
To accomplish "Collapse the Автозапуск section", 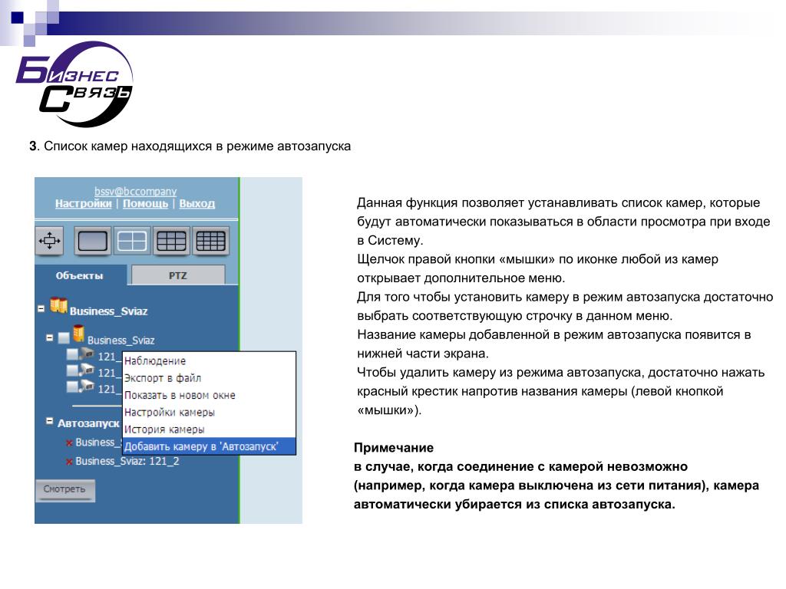I will coord(50,421).
